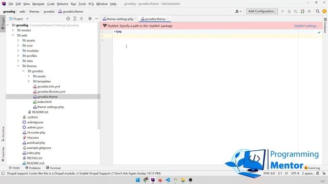328x184 pixels.
Task: Select .csslintrc file
Action: click(30, 117)
